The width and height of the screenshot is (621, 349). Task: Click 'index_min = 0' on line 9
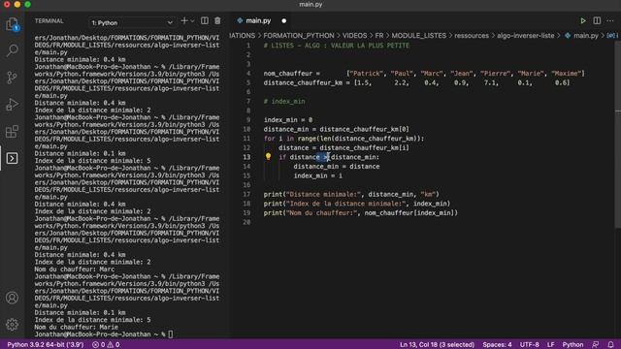point(288,120)
